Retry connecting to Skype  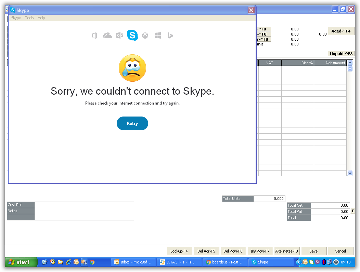132,123
